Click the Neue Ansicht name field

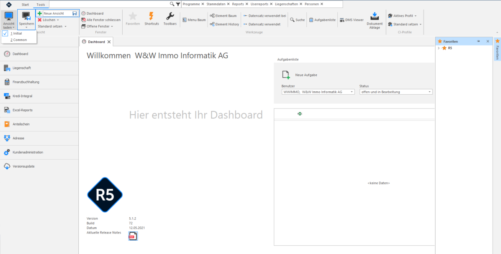pos(57,13)
